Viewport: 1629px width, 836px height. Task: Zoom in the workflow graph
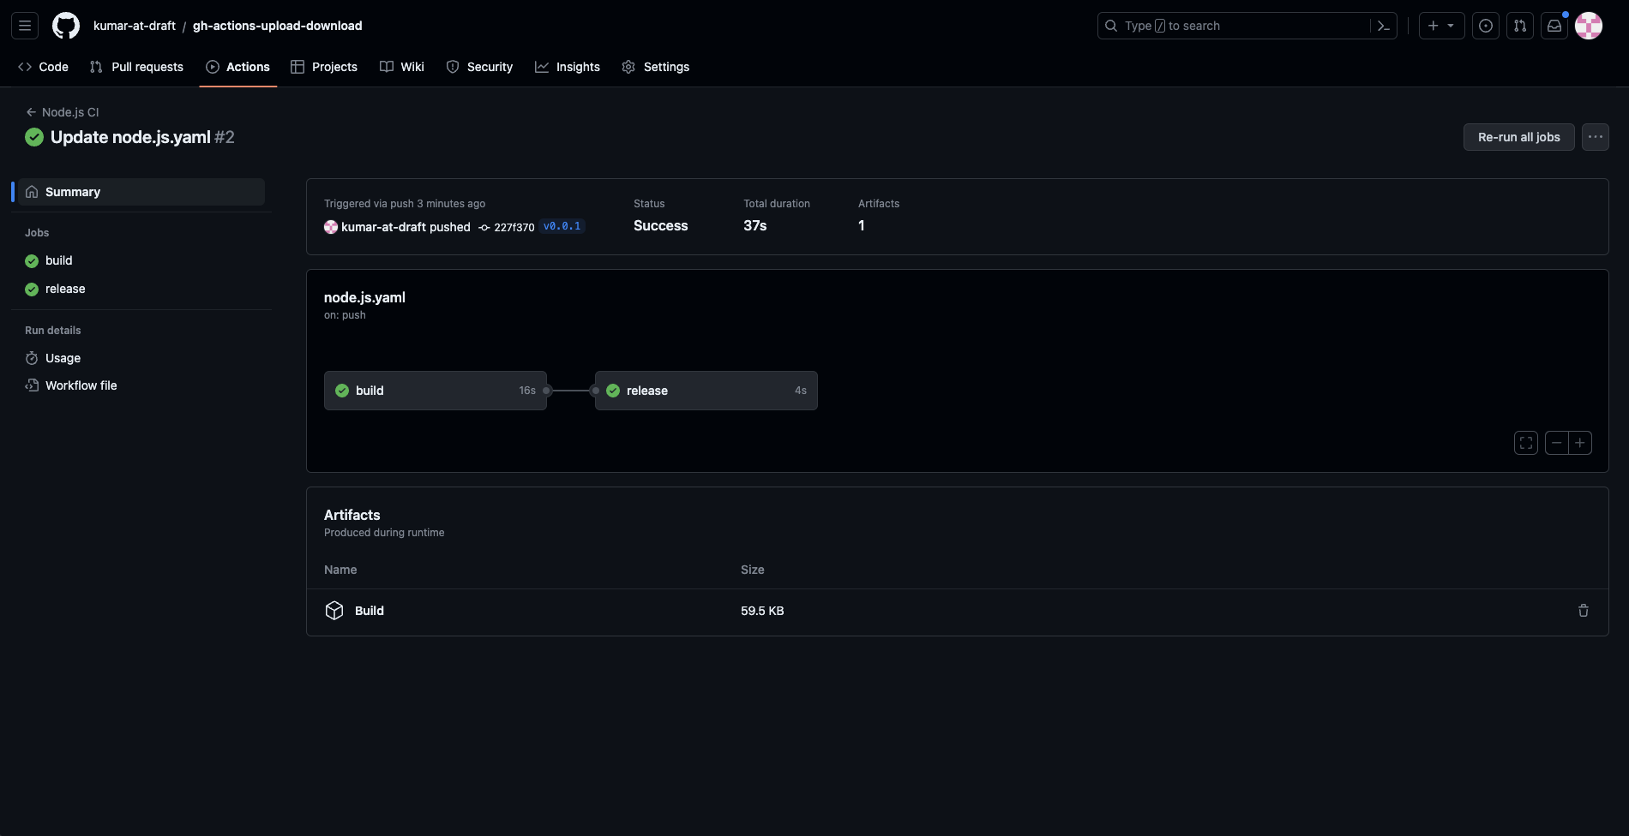pyautogui.click(x=1580, y=443)
